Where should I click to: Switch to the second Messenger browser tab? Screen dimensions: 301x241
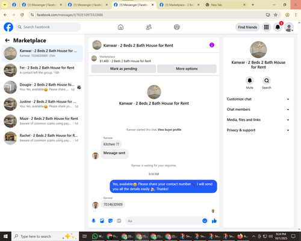click(x=88, y=5)
